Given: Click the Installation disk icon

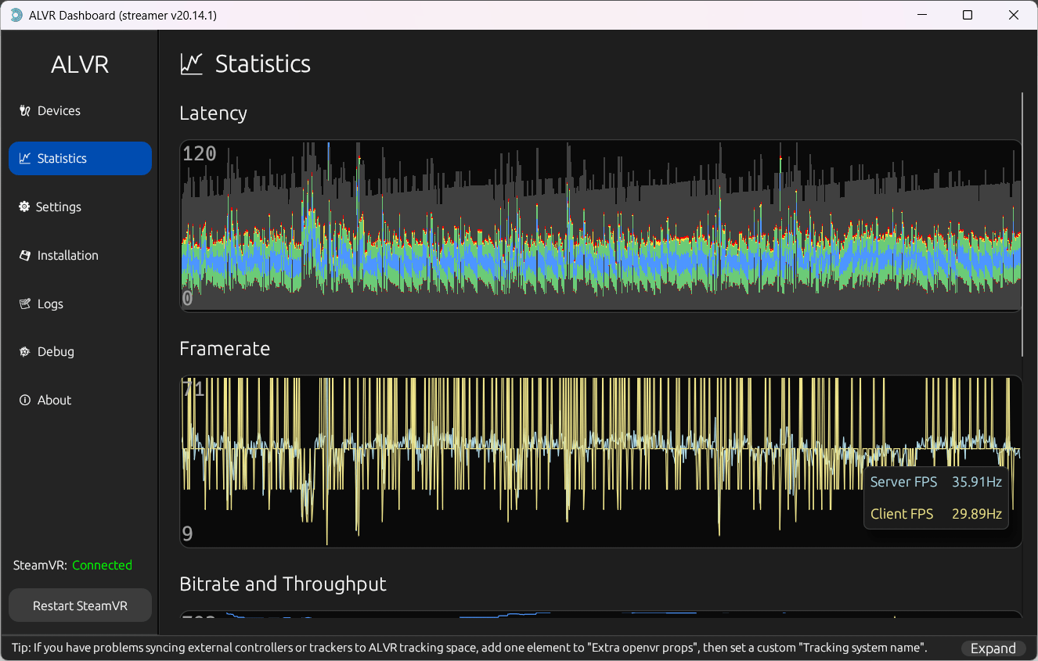Looking at the screenshot, I should coord(24,256).
